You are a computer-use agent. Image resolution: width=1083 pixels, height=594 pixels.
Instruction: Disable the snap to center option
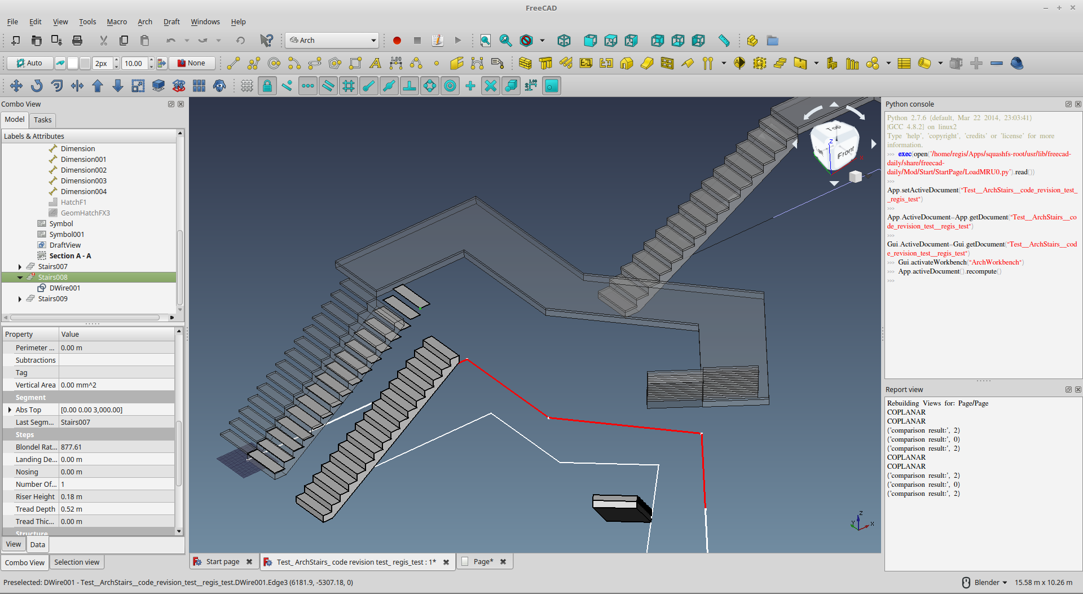click(x=450, y=86)
